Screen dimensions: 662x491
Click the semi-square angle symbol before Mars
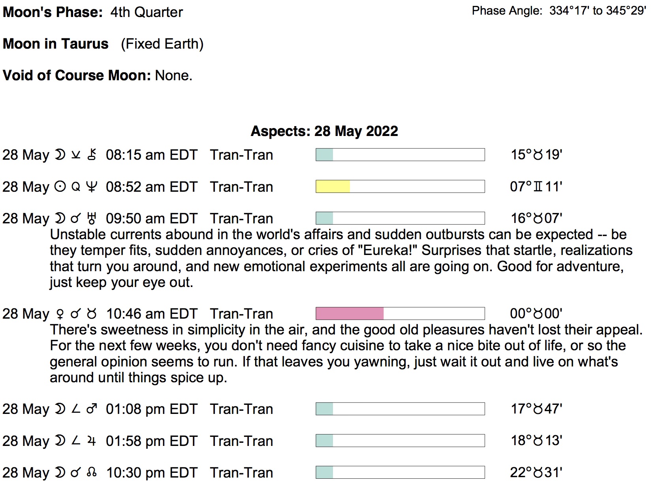point(76,409)
